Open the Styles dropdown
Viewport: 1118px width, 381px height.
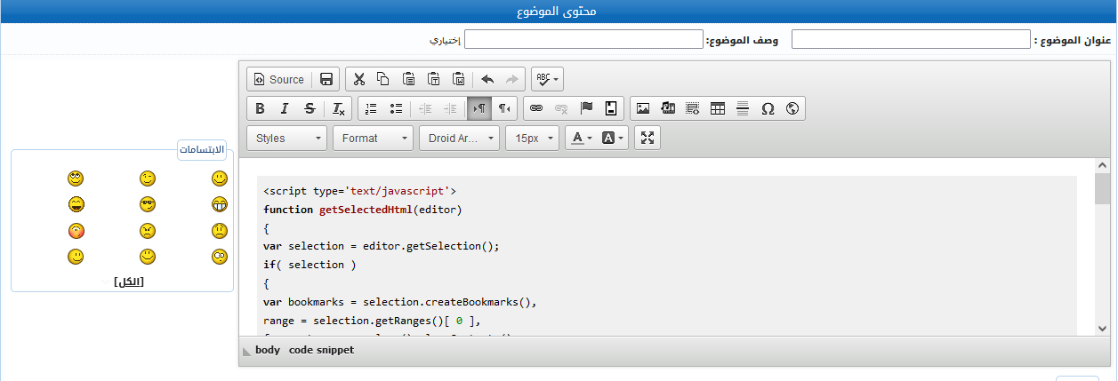coord(287,138)
